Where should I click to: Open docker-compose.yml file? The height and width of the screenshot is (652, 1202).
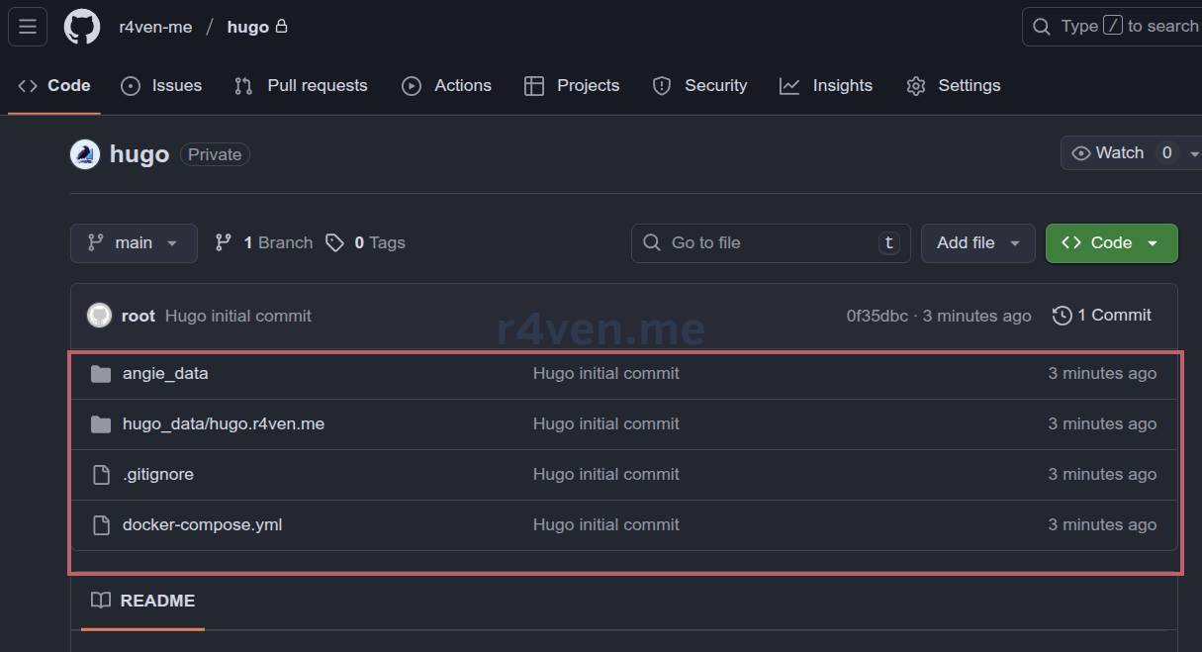202,525
